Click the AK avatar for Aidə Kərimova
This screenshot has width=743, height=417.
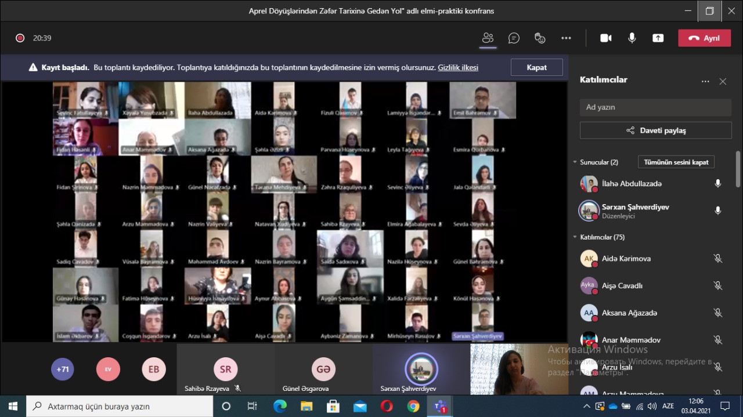click(589, 259)
